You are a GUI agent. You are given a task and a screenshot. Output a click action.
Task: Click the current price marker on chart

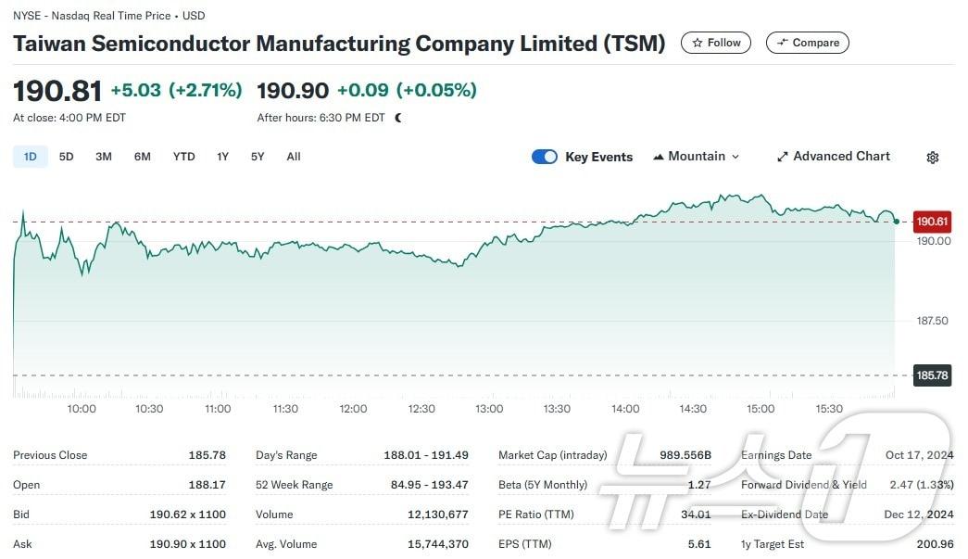(x=895, y=222)
